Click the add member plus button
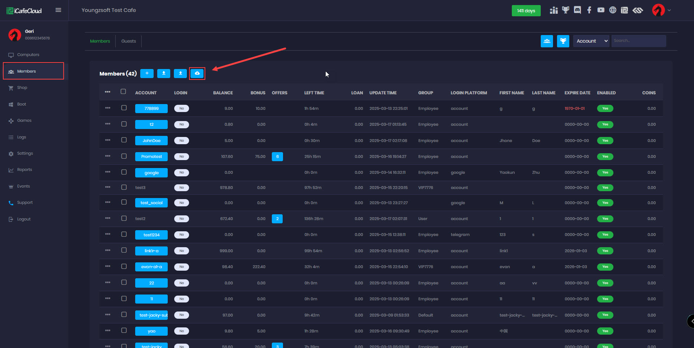694x348 pixels. [x=147, y=73]
